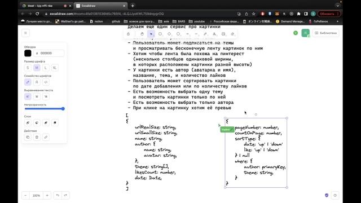Choose the code font family
361x203 pixels.
46,82
